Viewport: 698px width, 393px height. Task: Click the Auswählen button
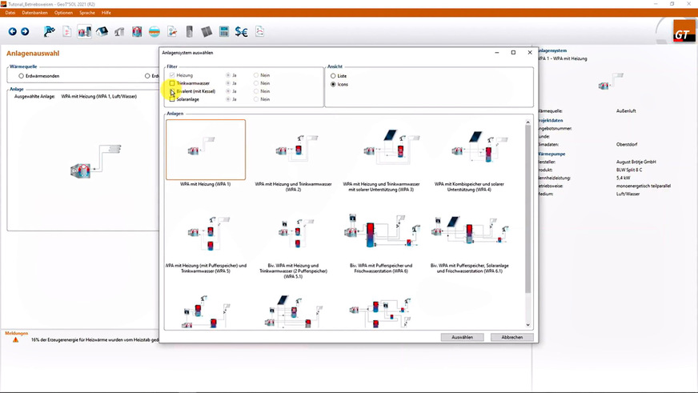tap(463, 337)
